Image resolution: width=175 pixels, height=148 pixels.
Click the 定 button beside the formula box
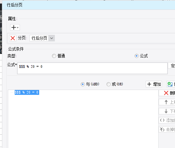tap(172, 66)
